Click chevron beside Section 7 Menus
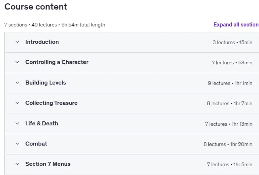 [17, 164]
